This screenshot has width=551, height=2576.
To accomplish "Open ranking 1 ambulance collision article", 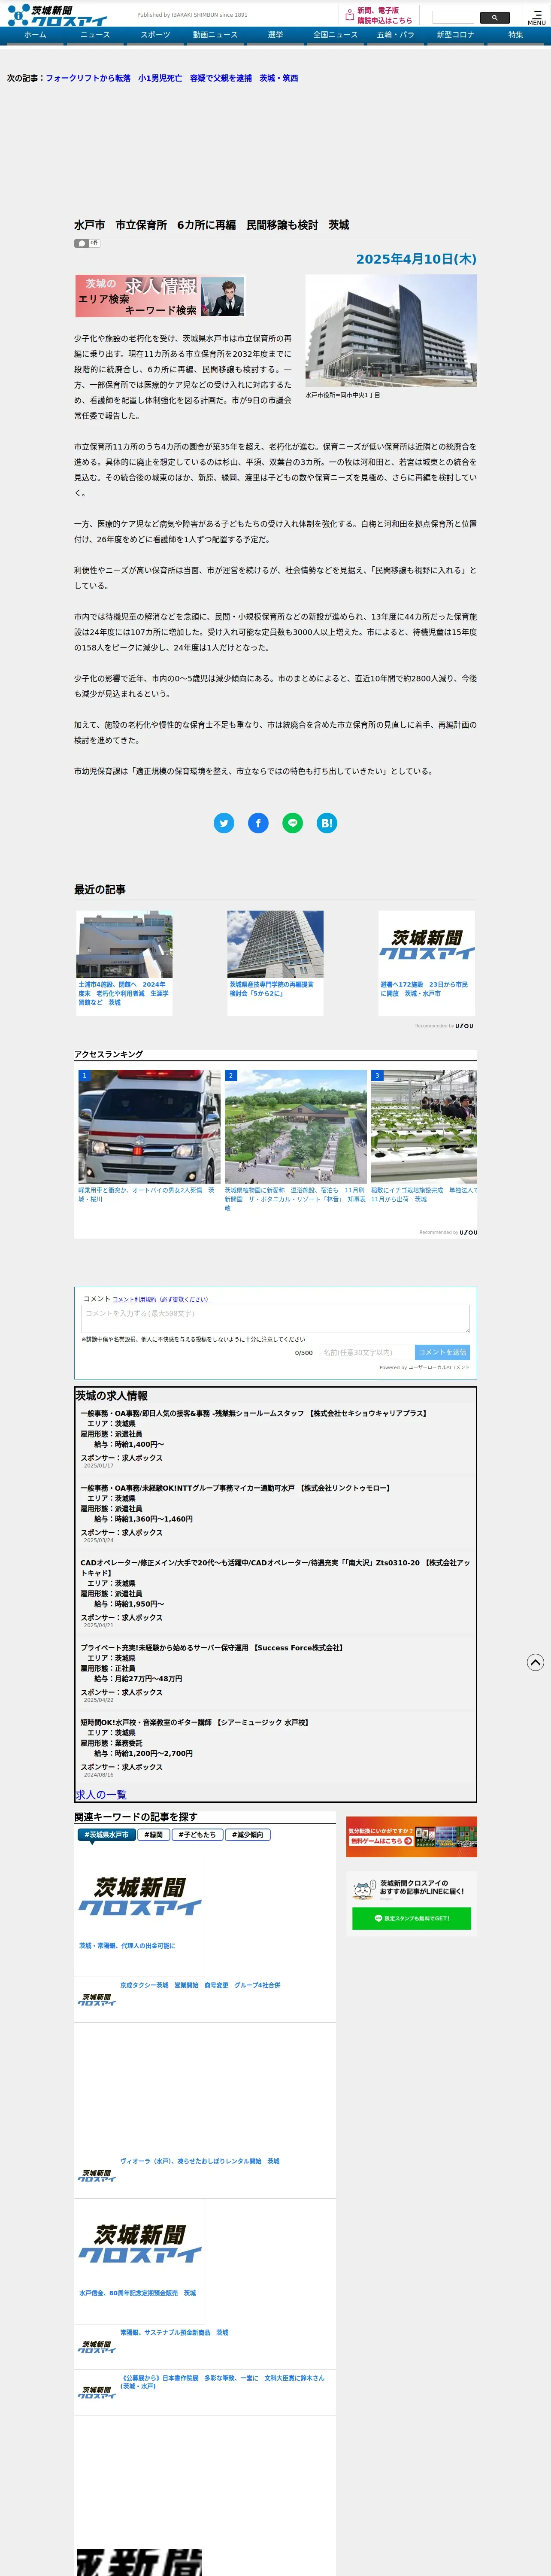I will [x=149, y=1136].
